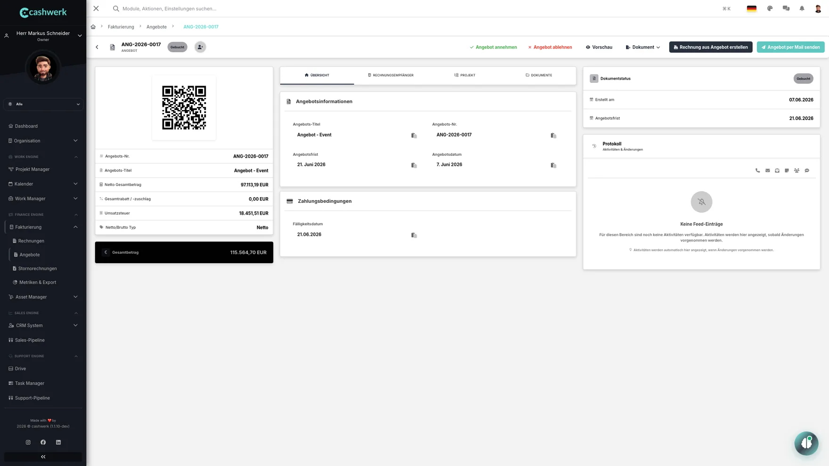Image resolution: width=829 pixels, height=466 pixels.
Task: Open the chat messages icon in the top bar
Action: [786, 8]
